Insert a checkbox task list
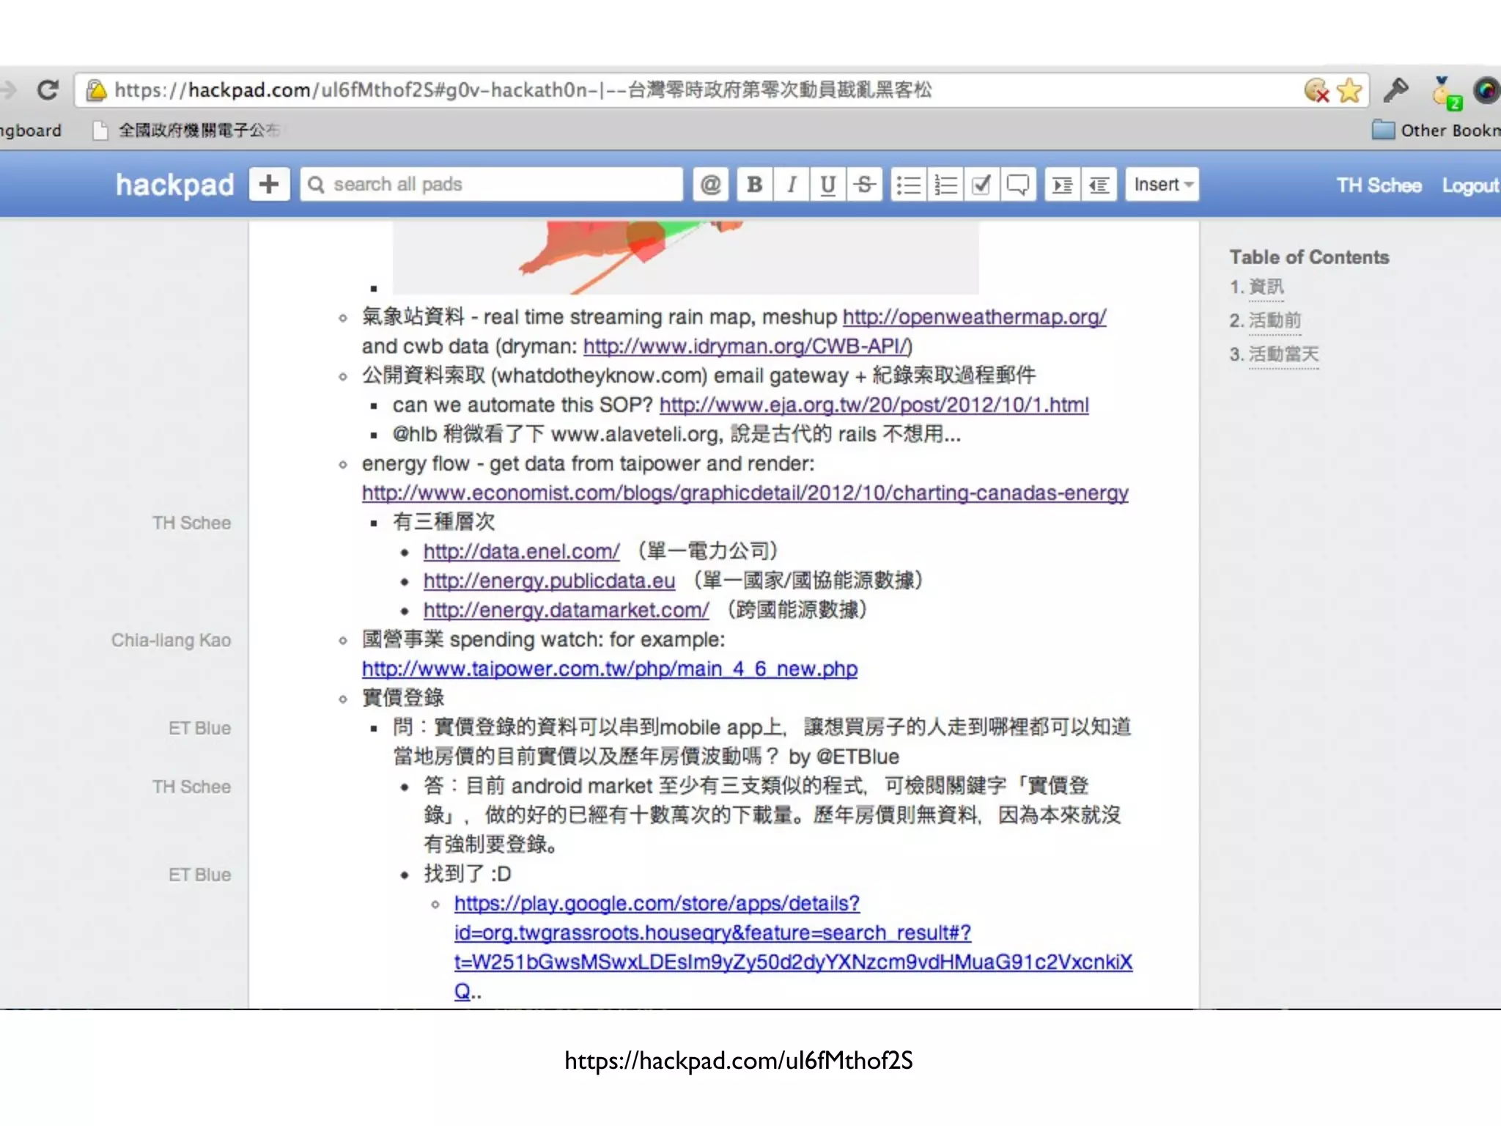 tap(981, 184)
